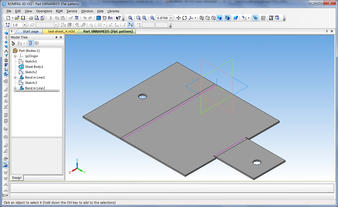Click the Properties brush icon
Screen dimensions: 338x207
click(71, 18)
